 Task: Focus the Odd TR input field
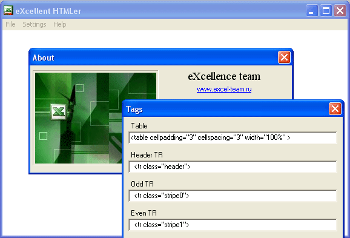point(233,196)
